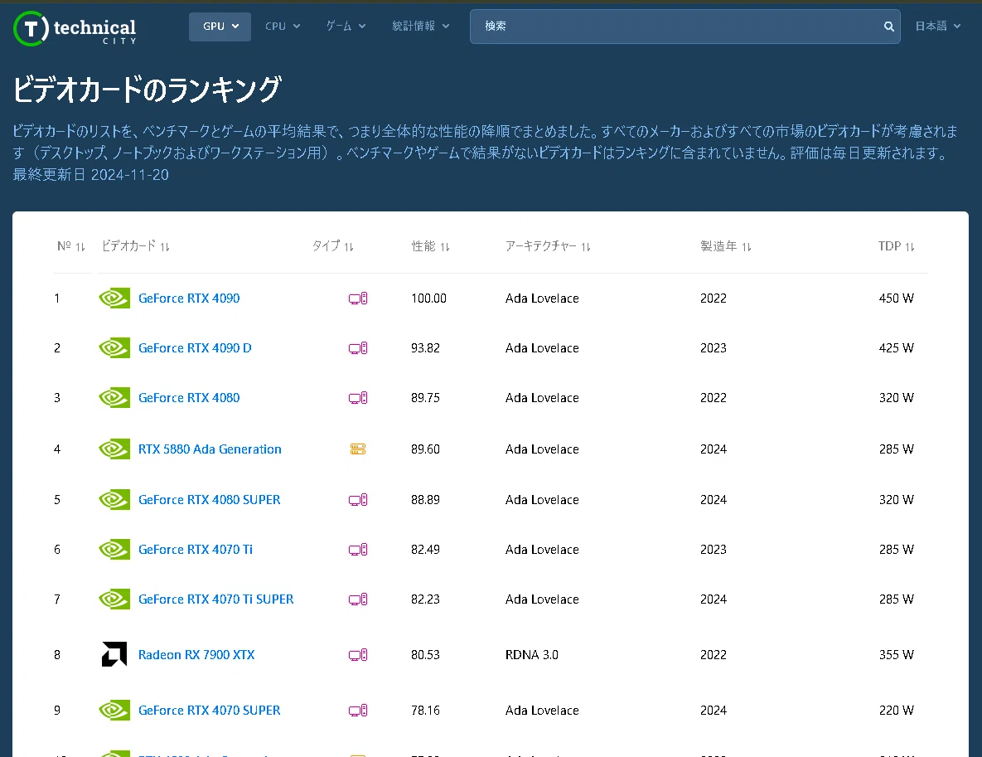Click NVIDIA logo beside GeForce RTX 4070 SUPER

(114, 710)
